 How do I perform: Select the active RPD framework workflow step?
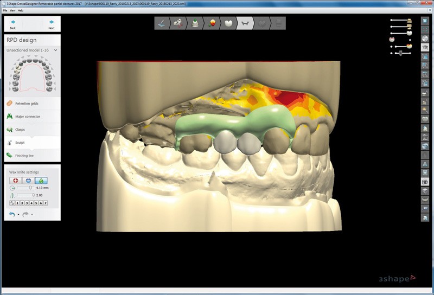[245, 23]
